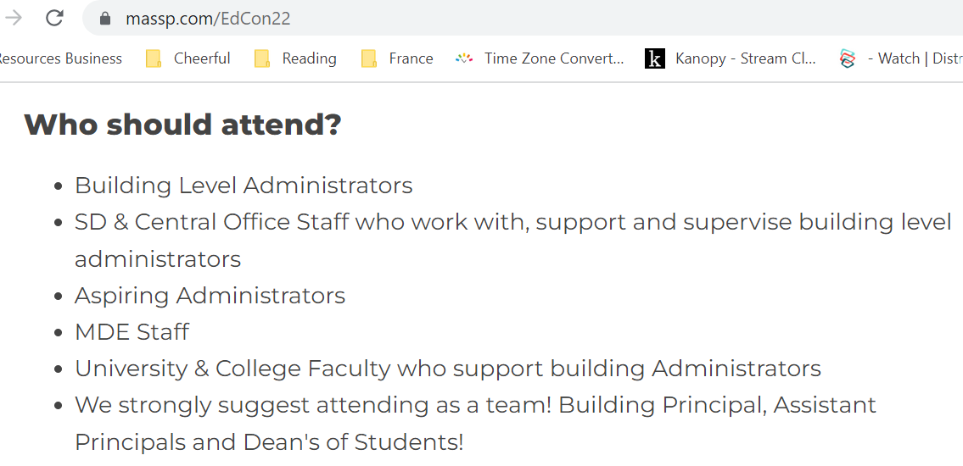This screenshot has height=466, width=963.
Task: Click the lowercase 'administrators' wrapped line
Action: tap(158, 259)
